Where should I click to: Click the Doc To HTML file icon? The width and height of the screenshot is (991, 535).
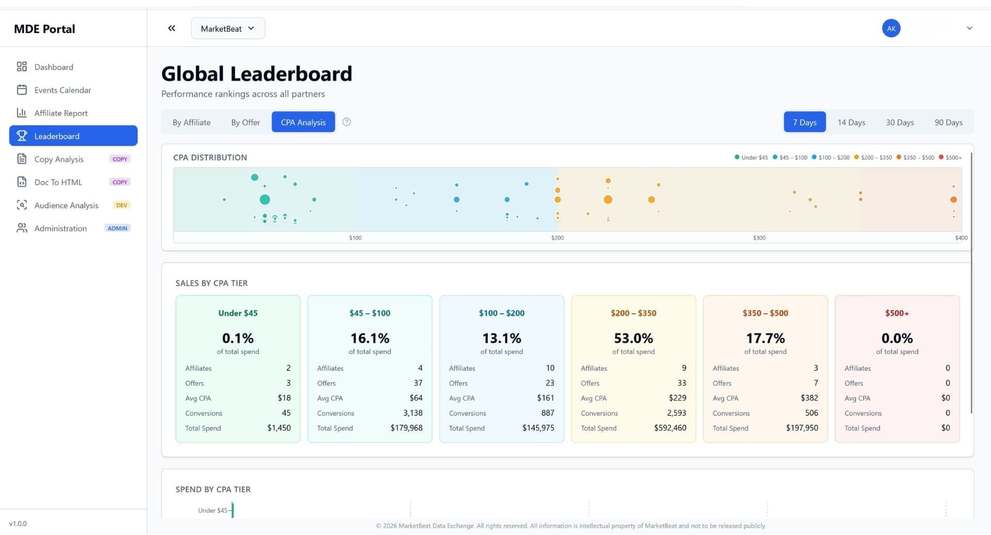22,182
